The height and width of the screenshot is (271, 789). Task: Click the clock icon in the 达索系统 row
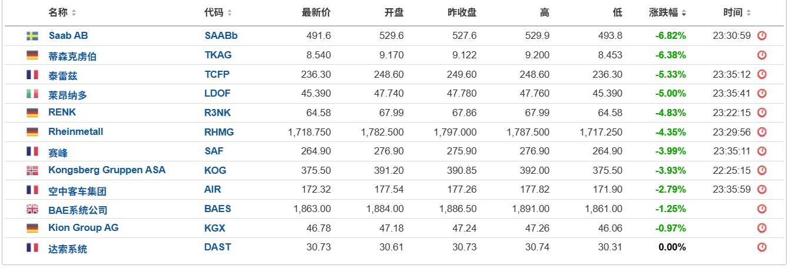tap(762, 247)
